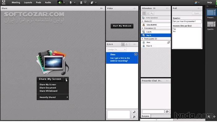
Task: Select presenter Ray N.
Action: (x=156, y=35)
